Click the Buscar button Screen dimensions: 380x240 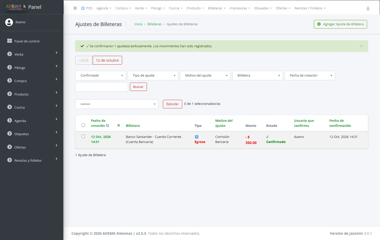(x=138, y=87)
